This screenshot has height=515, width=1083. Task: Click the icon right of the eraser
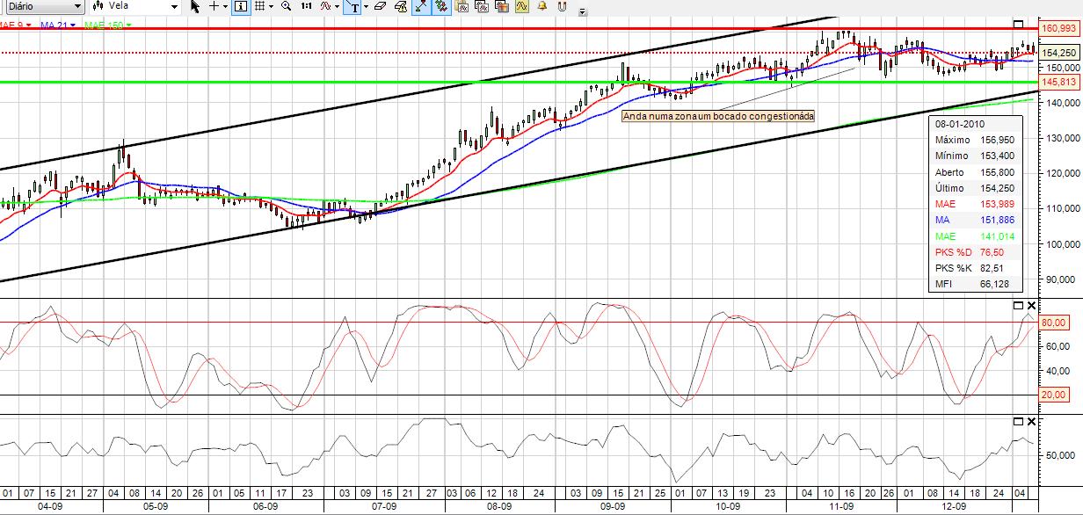tap(401, 6)
